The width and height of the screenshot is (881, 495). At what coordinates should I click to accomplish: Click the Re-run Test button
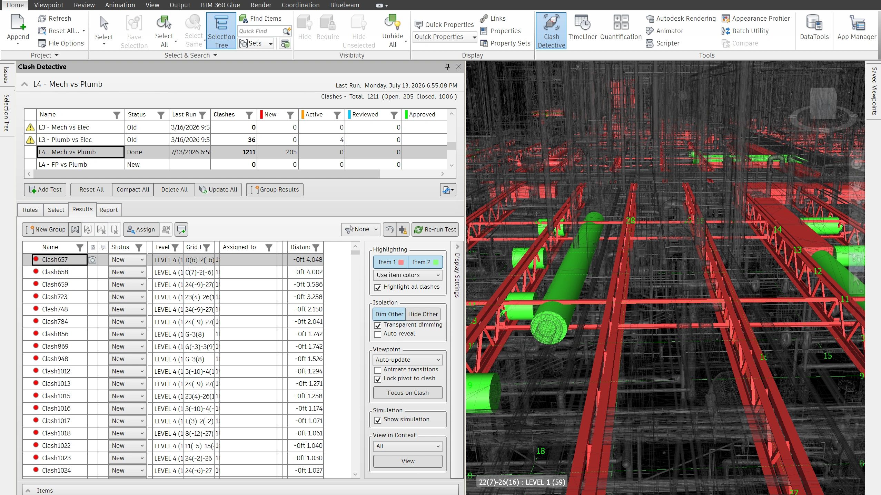click(x=435, y=229)
